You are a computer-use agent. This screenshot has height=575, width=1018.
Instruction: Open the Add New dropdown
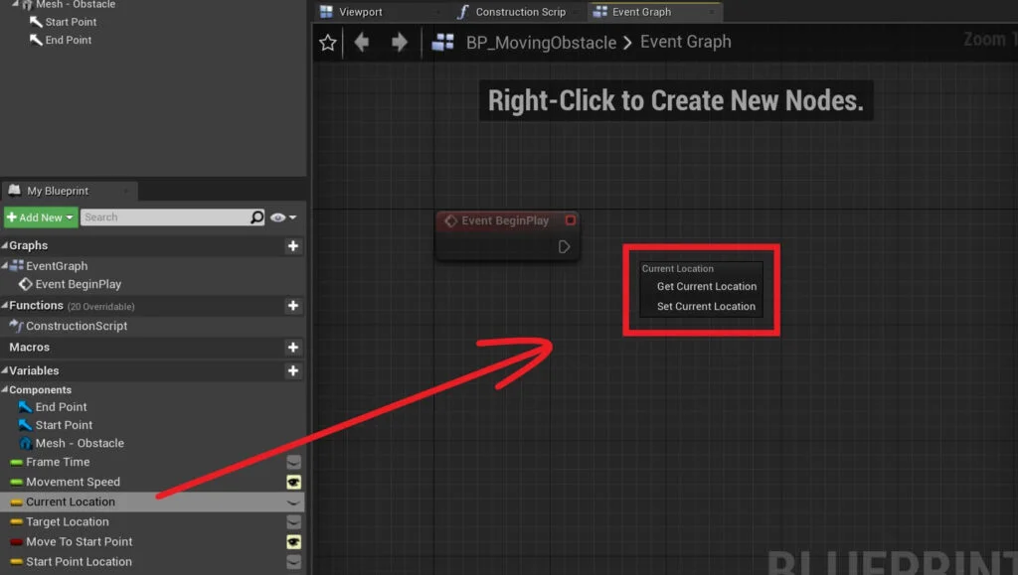[41, 217]
